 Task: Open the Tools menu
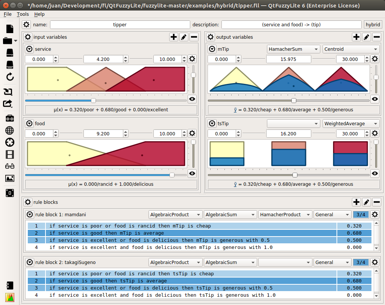23,14
